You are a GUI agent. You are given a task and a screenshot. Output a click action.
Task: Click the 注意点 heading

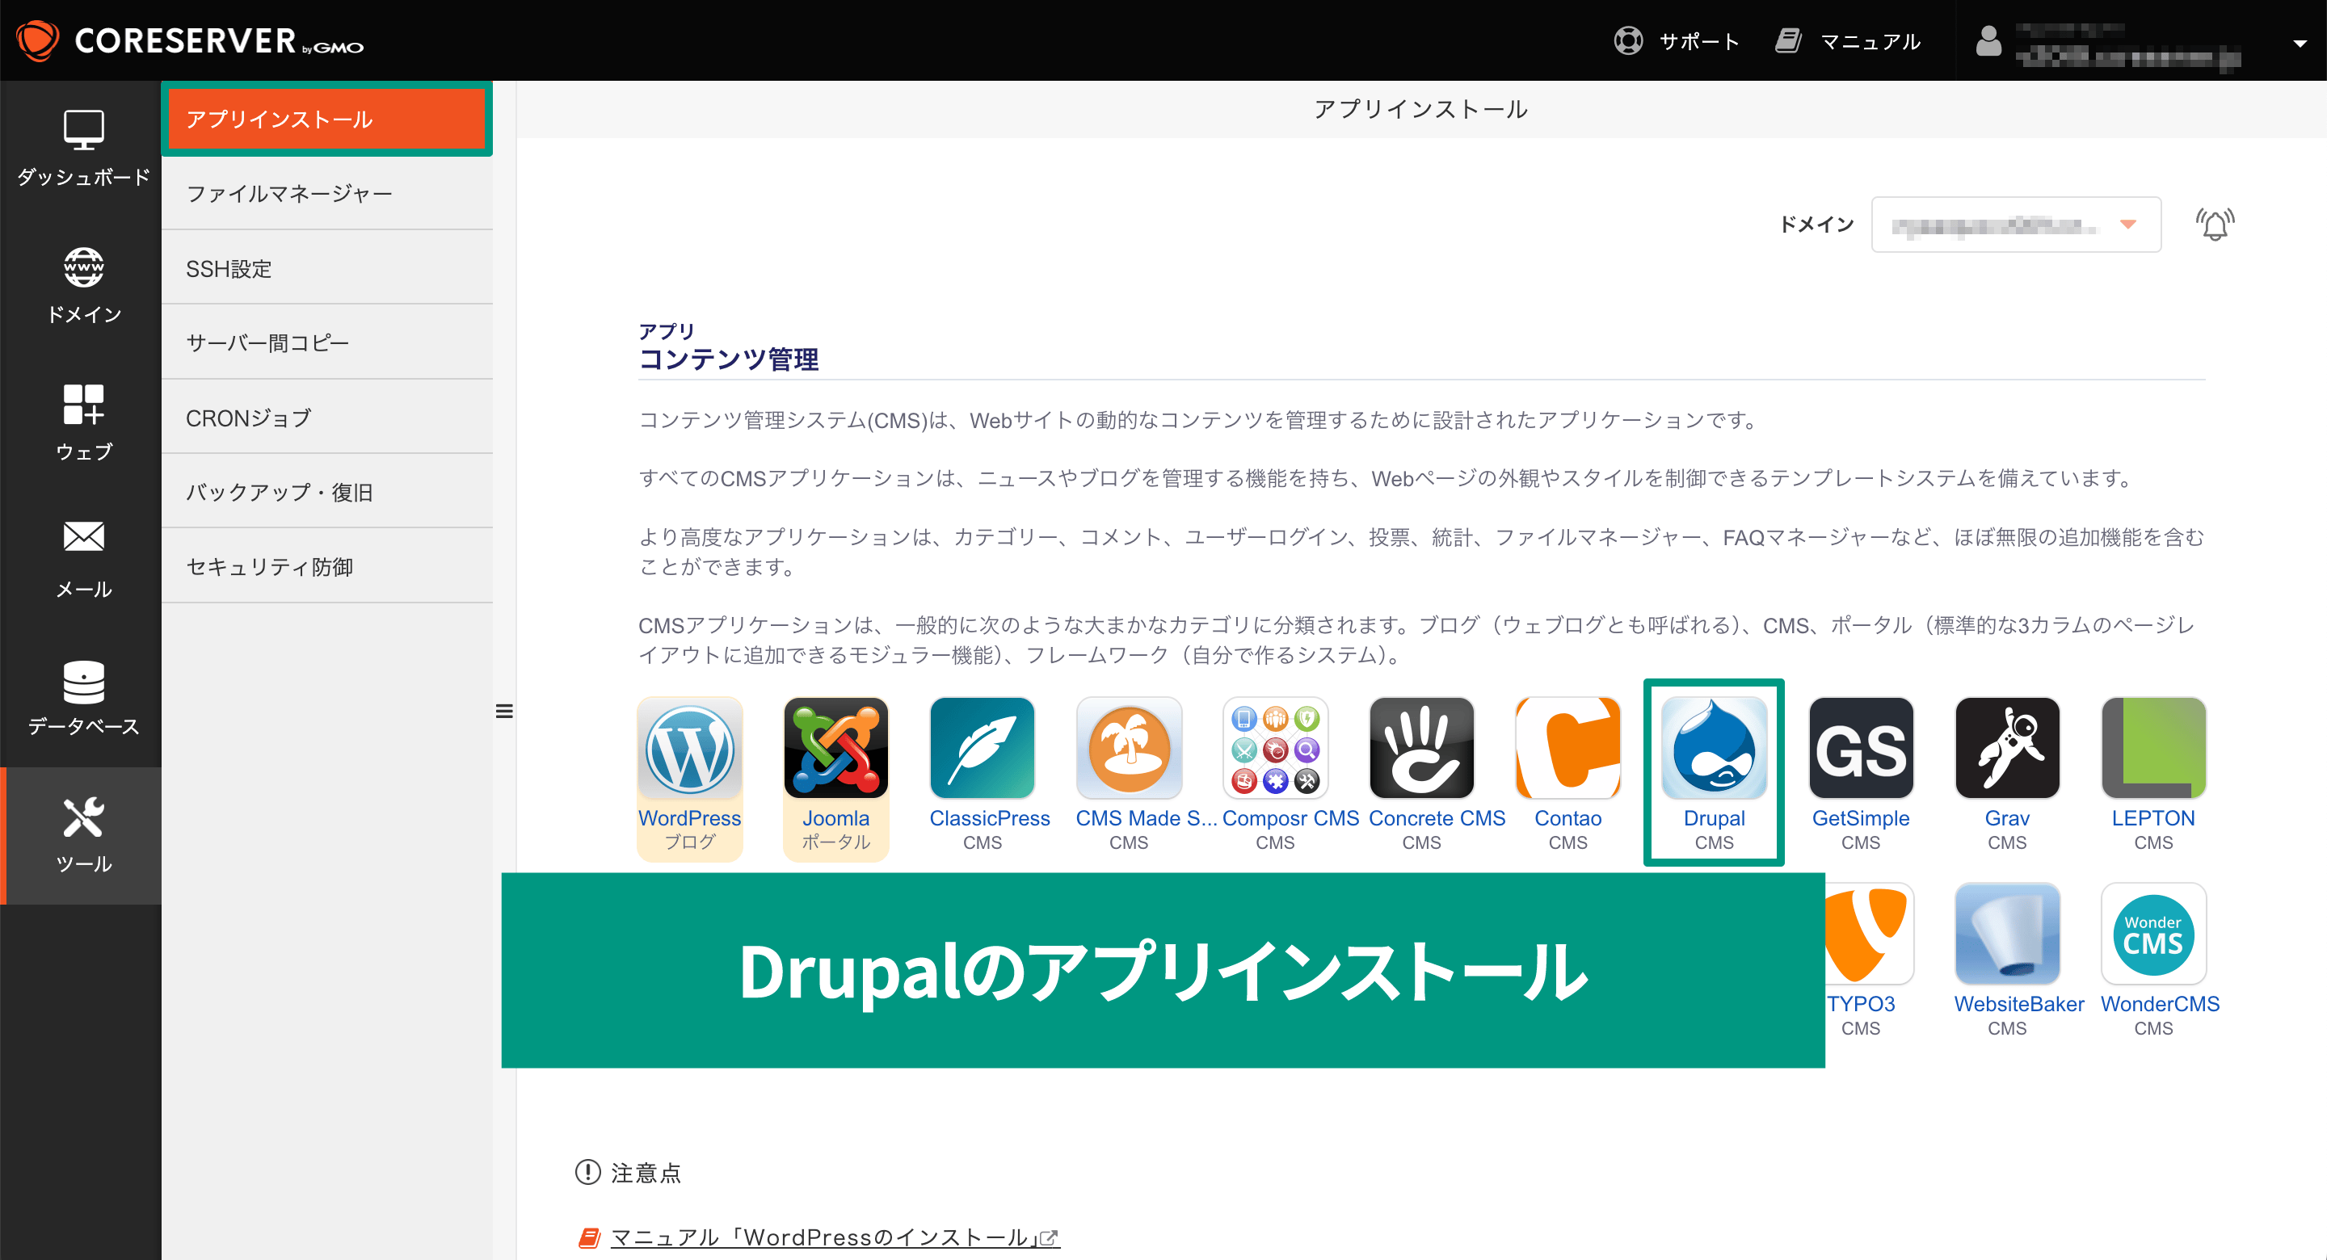tap(645, 1173)
